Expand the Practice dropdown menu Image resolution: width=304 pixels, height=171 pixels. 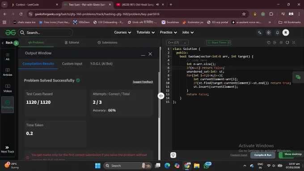pos(168,32)
